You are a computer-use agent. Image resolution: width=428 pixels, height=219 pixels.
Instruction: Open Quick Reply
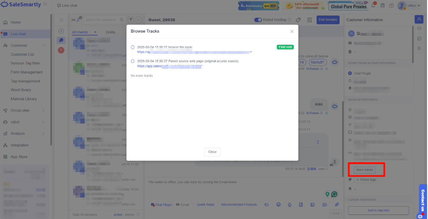(x=206, y=205)
